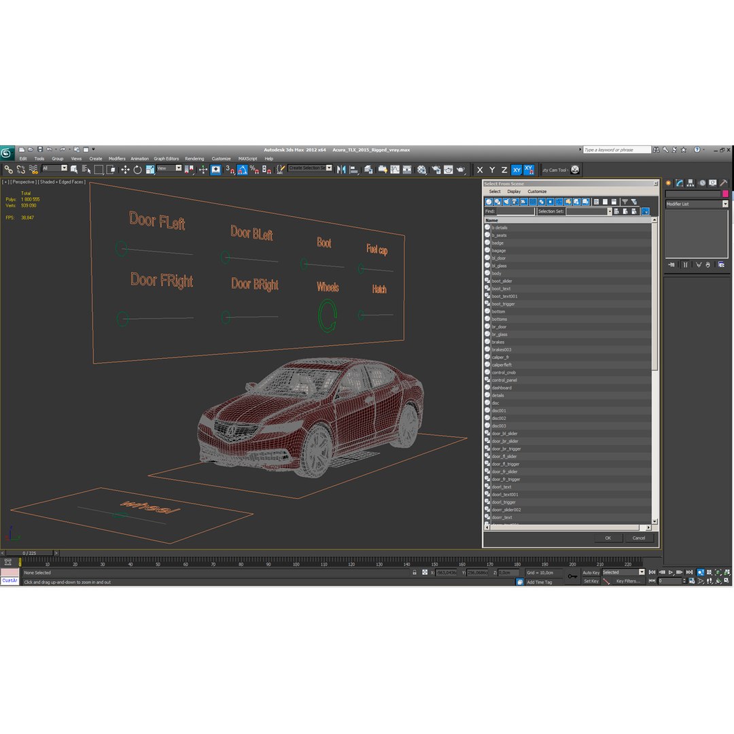Viewport: 734px width, 734px height.
Task: Open the Display command panel tab
Action: pos(712,183)
